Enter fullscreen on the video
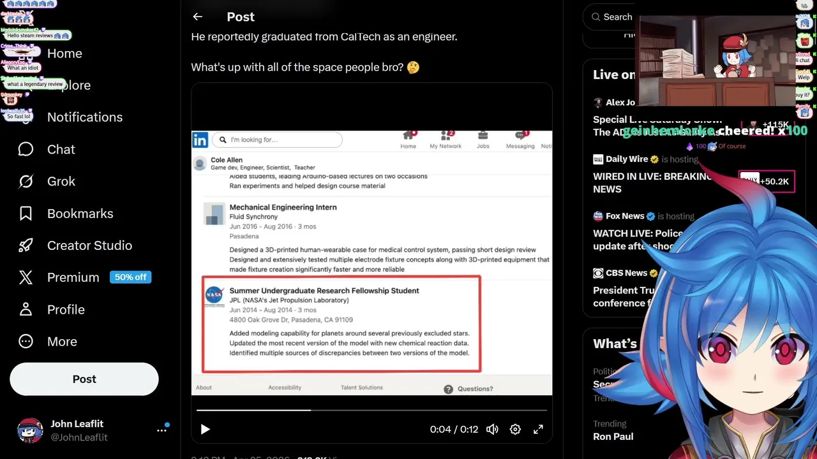Screen dimensions: 817x459 (538, 429)
